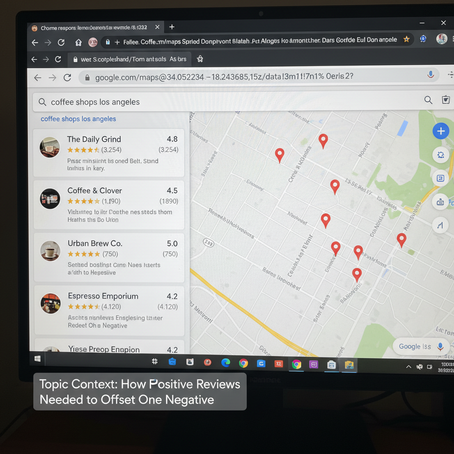Click the profile avatar at top right

click(442, 39)
